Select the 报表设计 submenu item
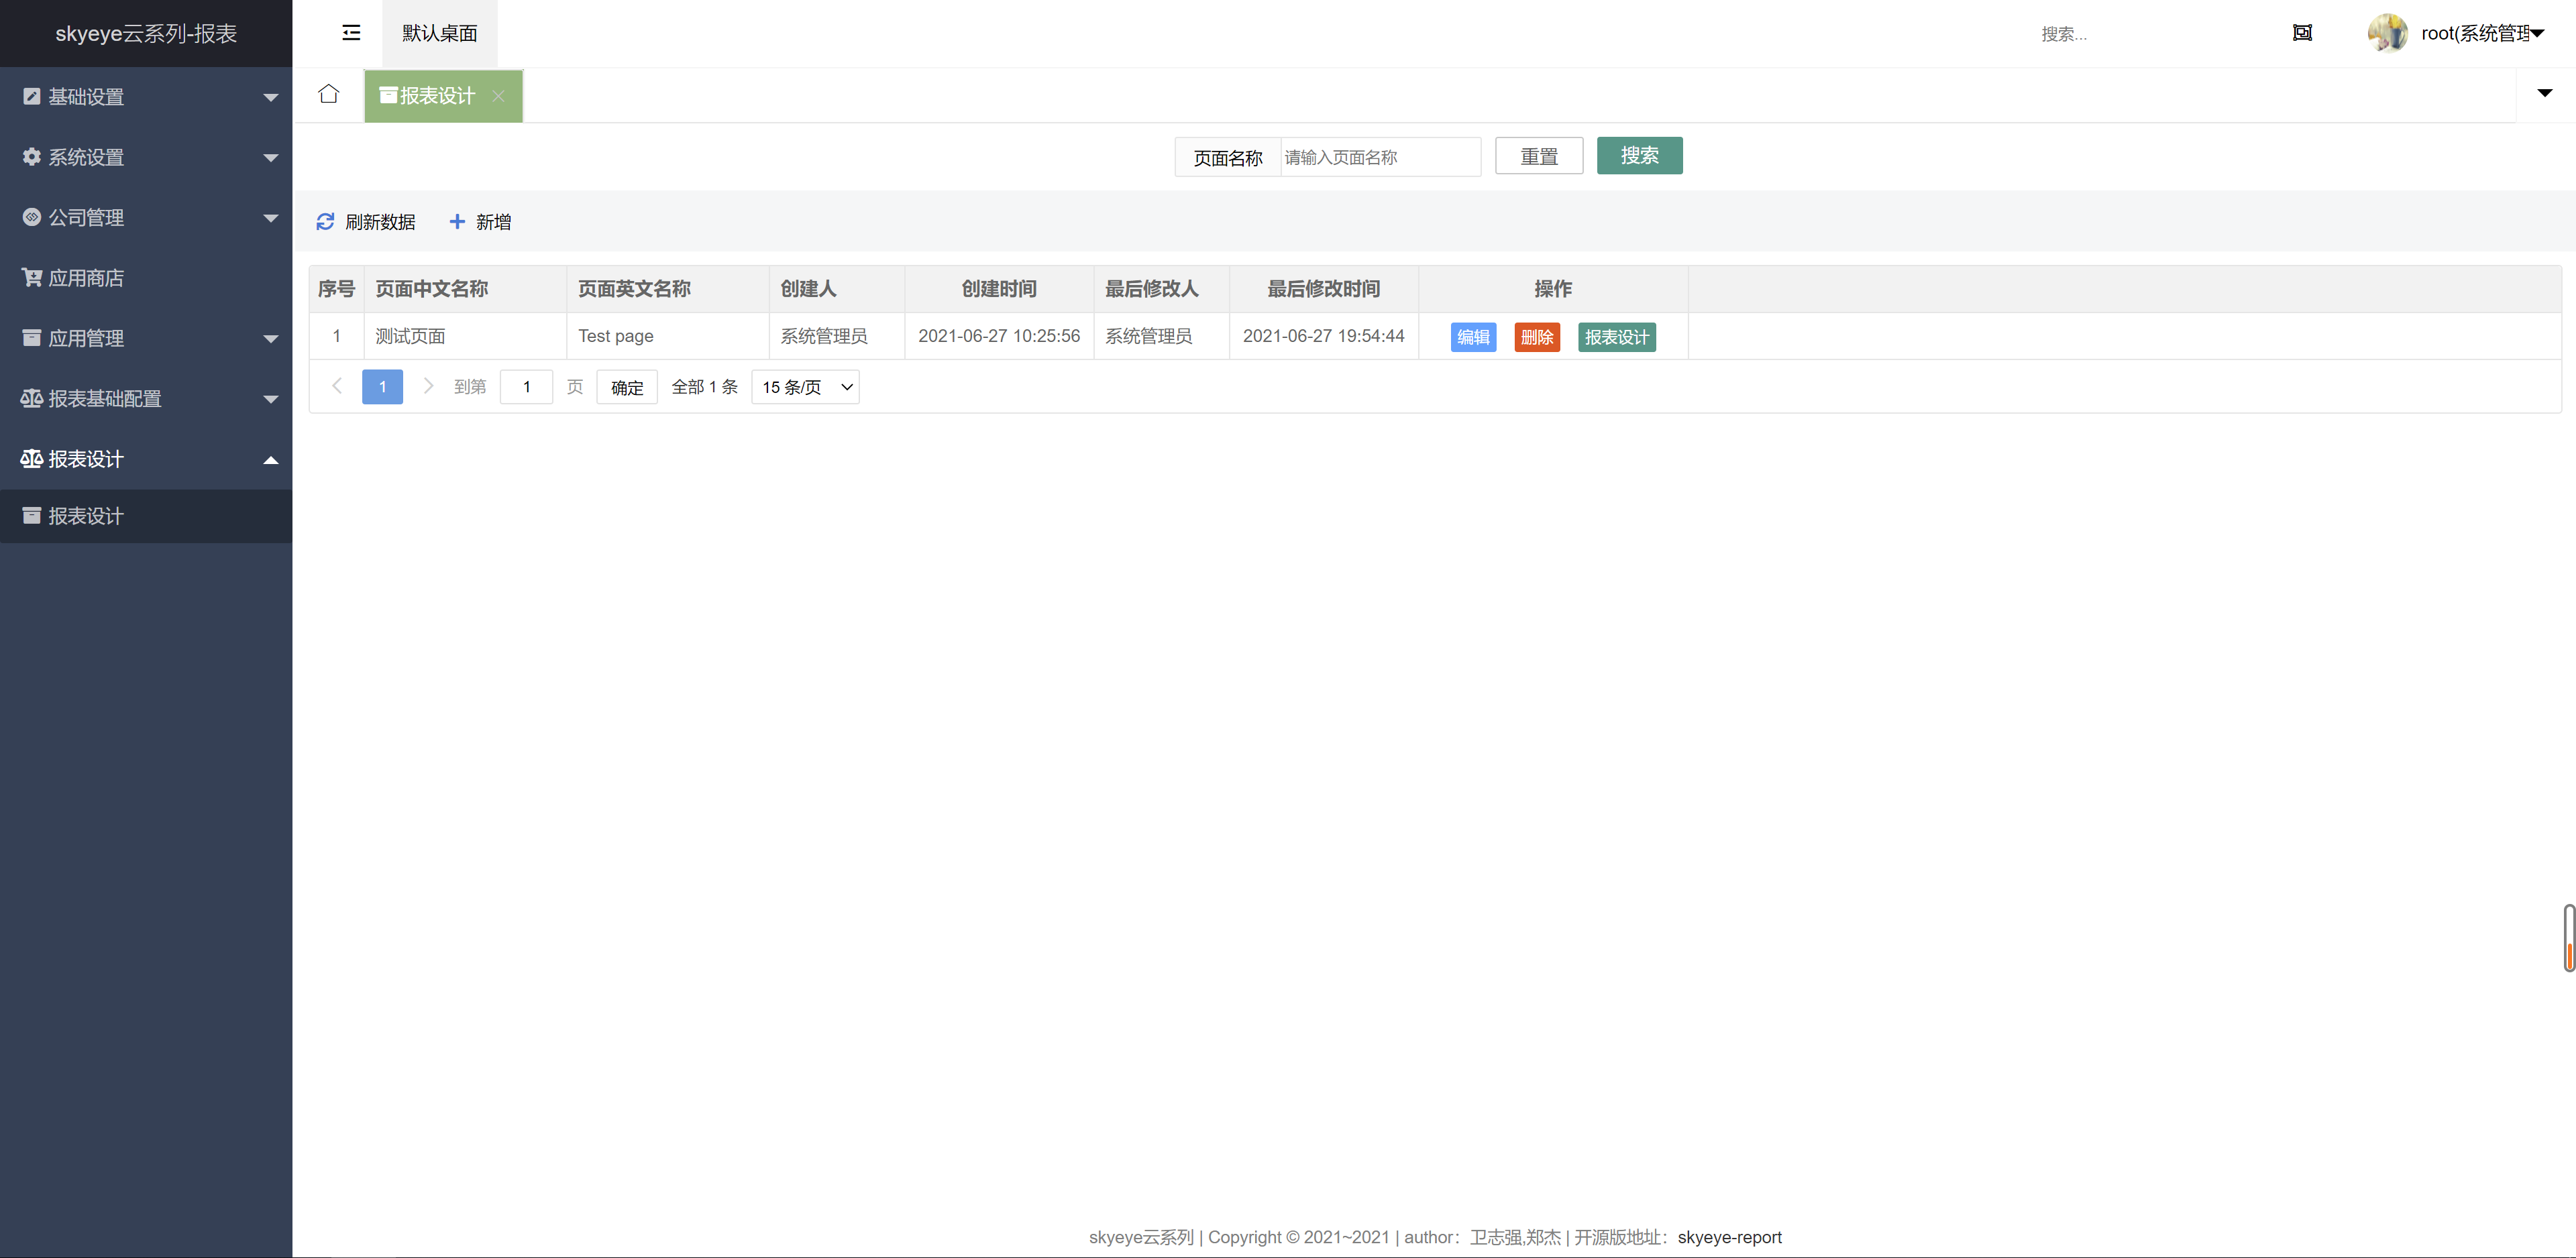The image size is (2576, 1258). pyautogui.click(x=146, y=516)
